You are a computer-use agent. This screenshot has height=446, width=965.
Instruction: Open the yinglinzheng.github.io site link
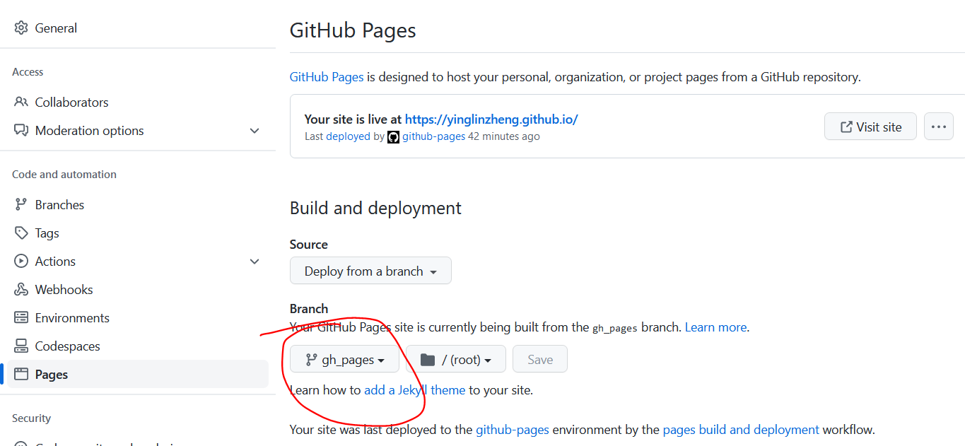click(491, 119)
